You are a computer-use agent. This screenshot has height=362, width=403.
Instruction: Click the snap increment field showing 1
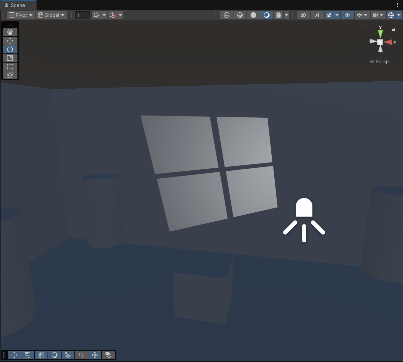[82, 15]
